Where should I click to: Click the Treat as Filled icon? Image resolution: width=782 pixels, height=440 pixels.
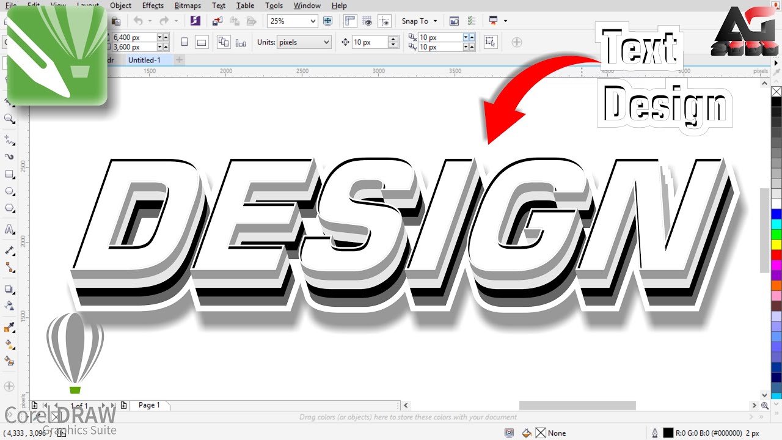pyautogui.click(x=490, y=42)
